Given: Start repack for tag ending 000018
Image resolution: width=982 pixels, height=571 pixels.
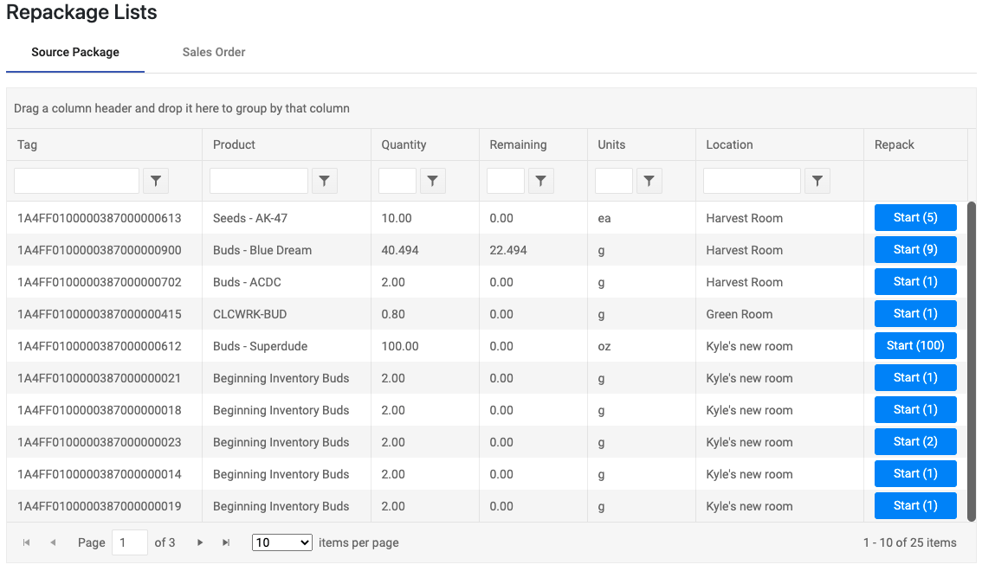Looking at the screenshot, I should click(915, 409).
